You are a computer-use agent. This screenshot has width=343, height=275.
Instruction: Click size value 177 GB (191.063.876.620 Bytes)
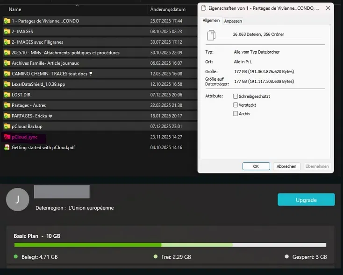click(x=264, y=72)
